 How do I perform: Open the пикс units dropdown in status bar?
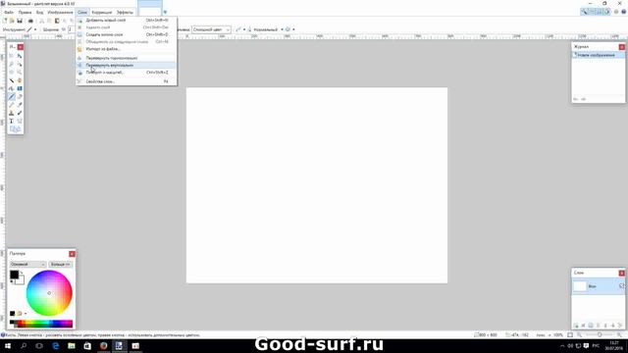[549, 334]
